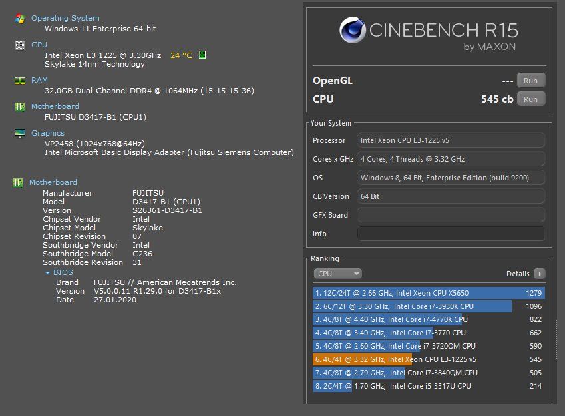Viewport: 565px width, 416px height.
Task: Select the Intel Core i7-3840QM ranking entry
Action: (x=429, y=373)
